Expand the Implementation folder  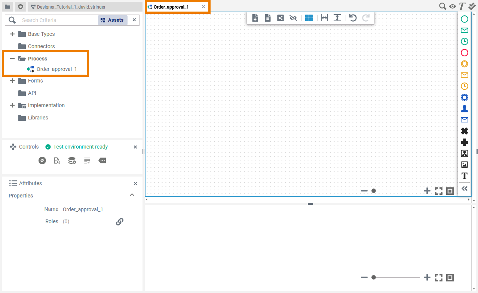12,105
